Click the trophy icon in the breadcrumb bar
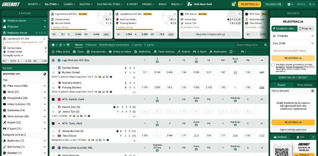Image resolution: width=318 pixels, height=156 pixels. (x=68, y=45)
